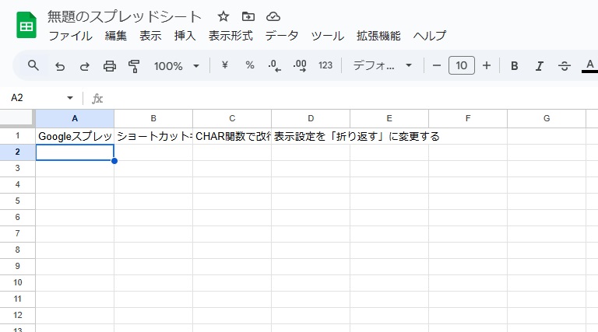Increase decimal places

point(300,65)
